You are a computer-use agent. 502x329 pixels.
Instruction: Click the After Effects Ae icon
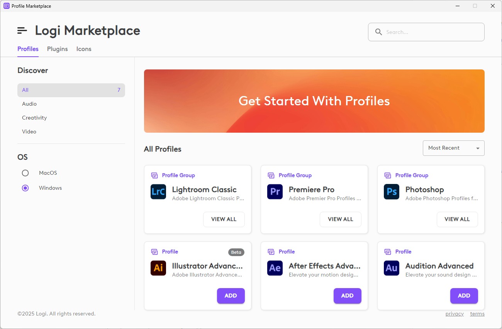point(275,268)
